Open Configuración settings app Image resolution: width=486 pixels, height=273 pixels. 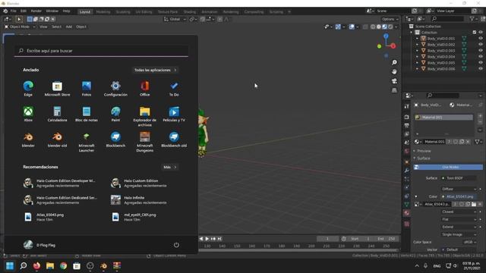pos(115,89)
